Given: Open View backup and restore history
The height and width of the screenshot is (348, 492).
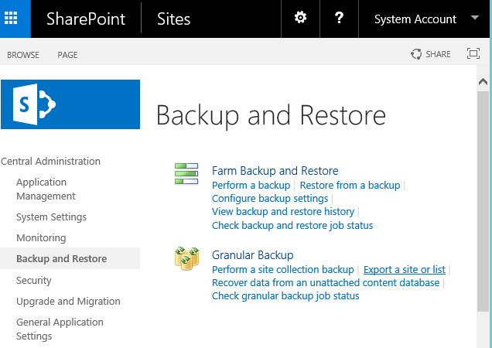Looking at the screenshot, I should [283, 211].
